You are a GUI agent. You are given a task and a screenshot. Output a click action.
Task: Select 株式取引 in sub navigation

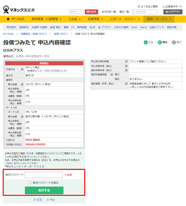click(x=11, y=27)
